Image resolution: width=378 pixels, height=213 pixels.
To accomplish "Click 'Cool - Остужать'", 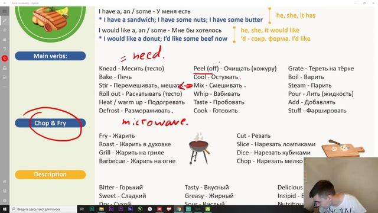I will pyautogui.click(x=216, y=77).
